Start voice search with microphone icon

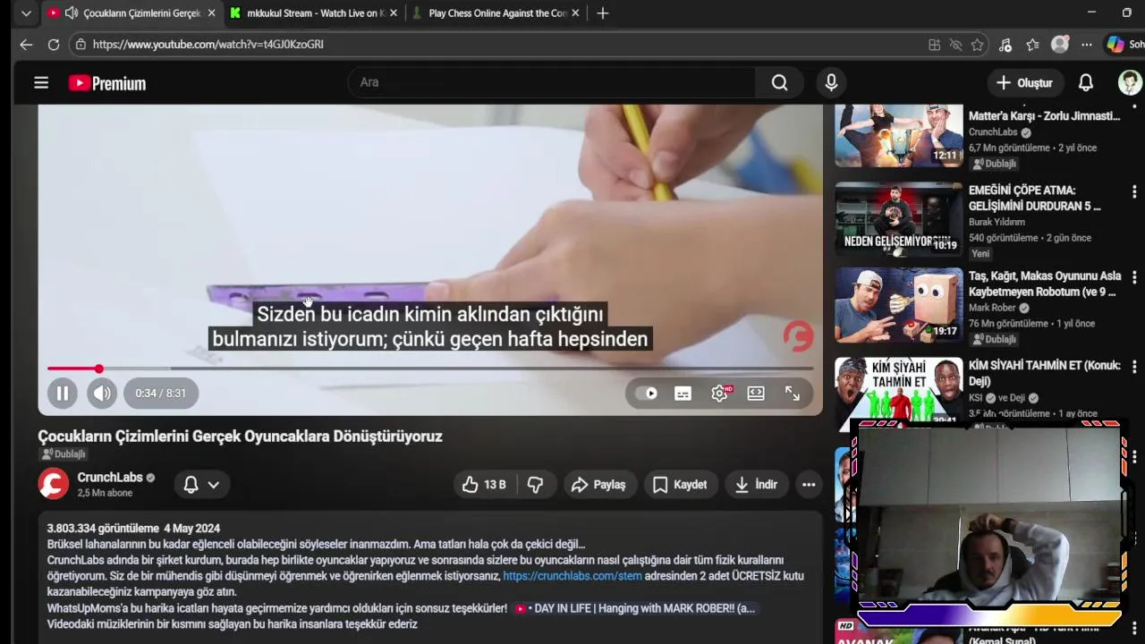pos(831,82)
